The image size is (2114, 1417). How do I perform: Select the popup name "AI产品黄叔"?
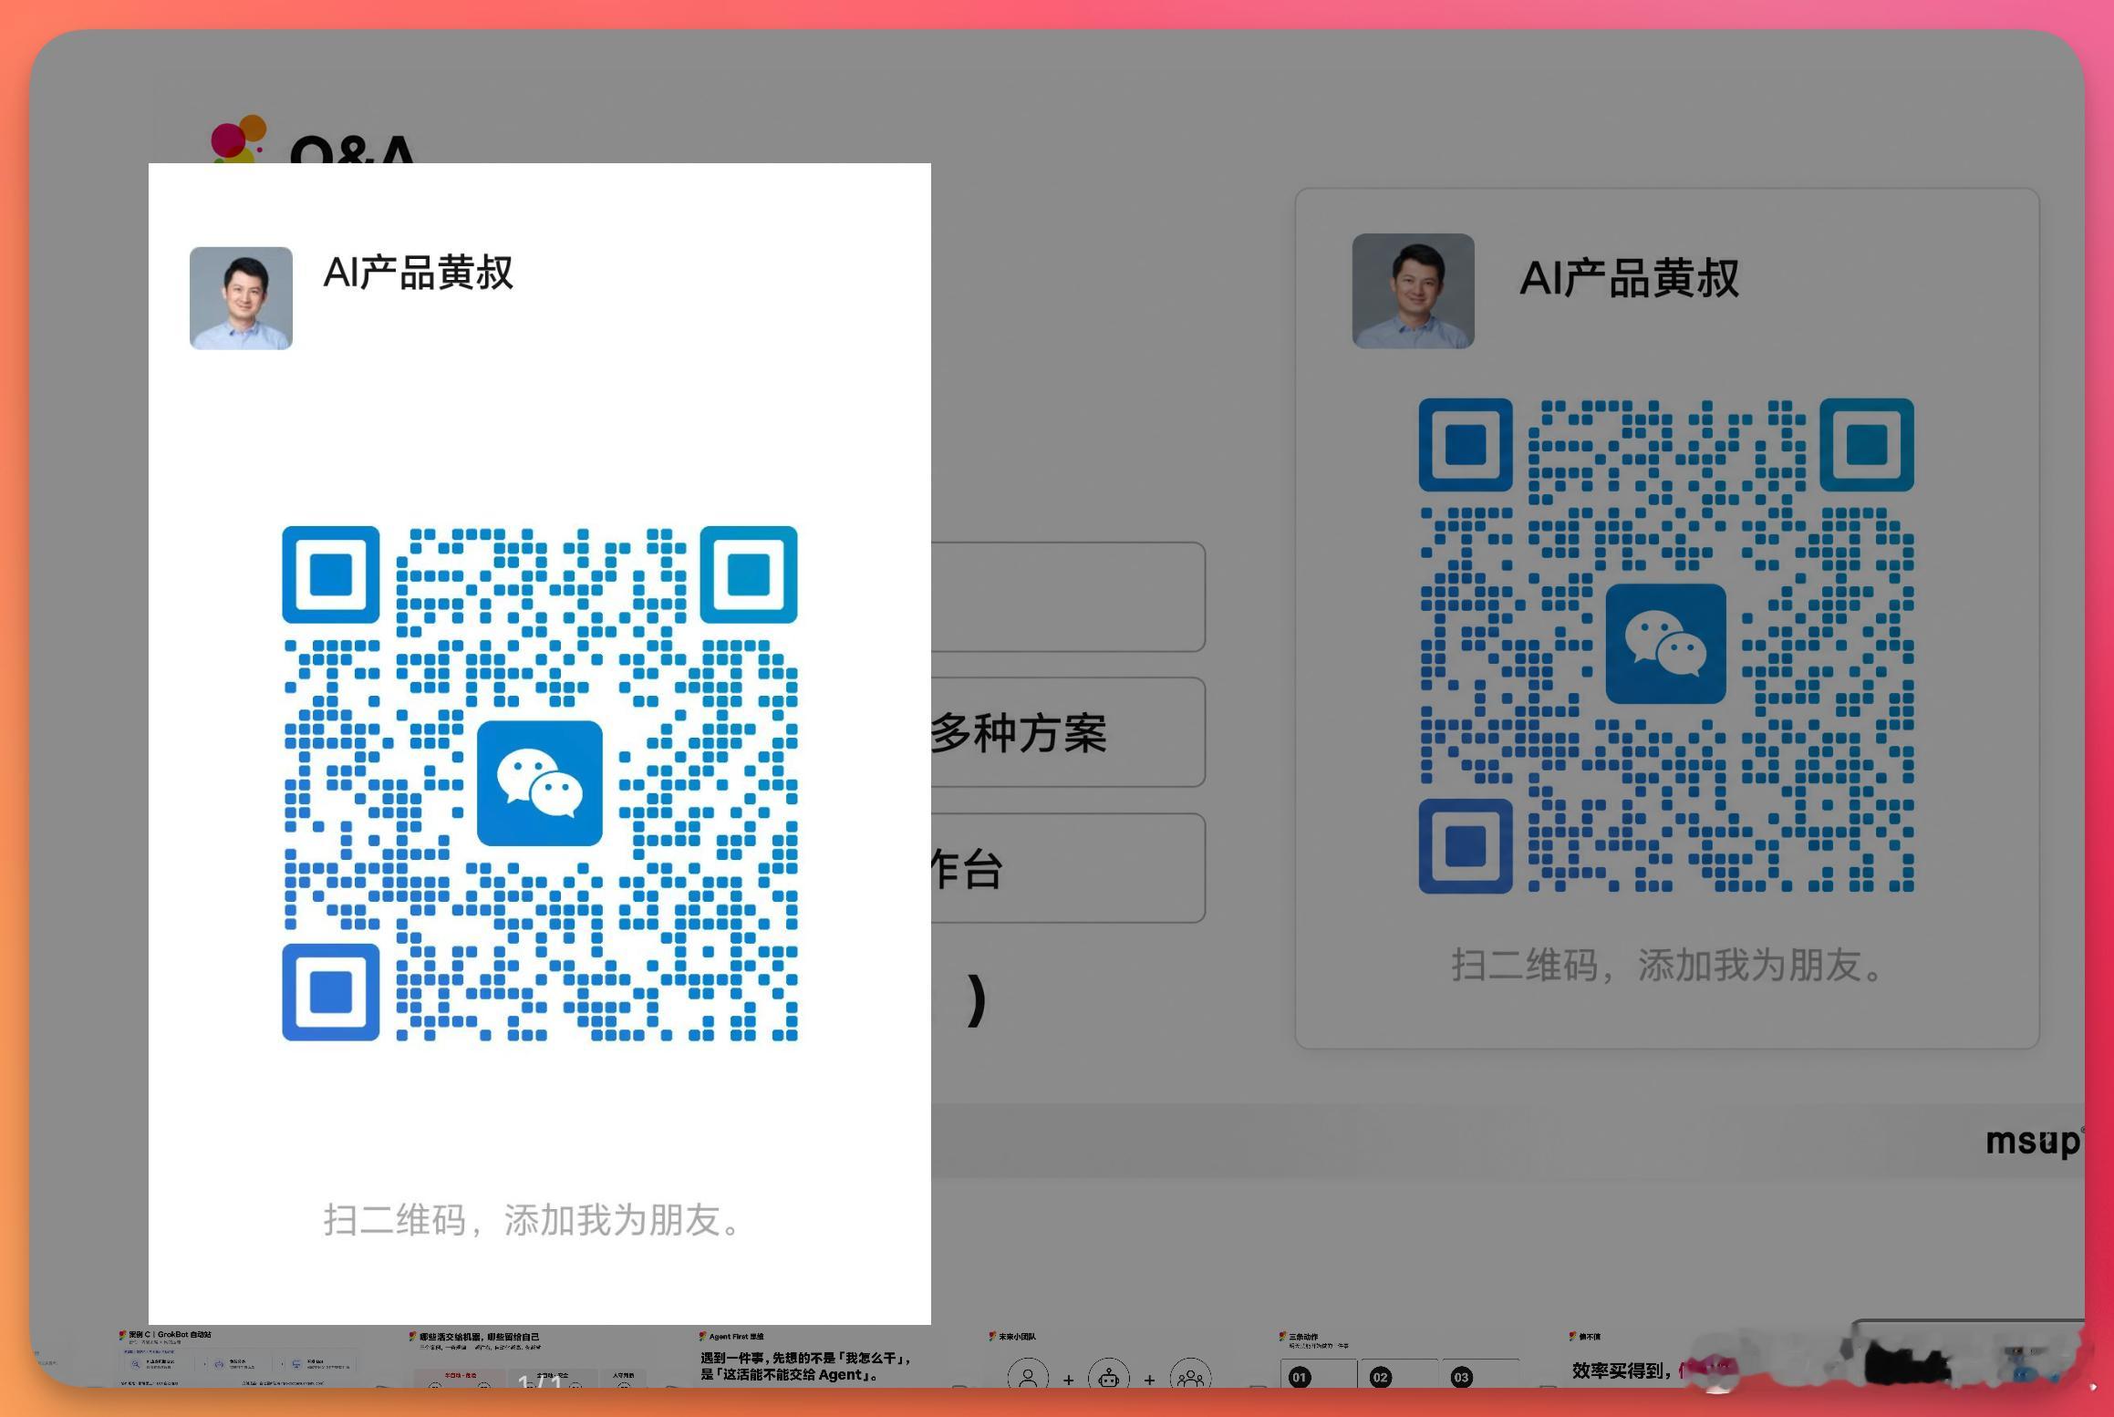tap(419, 273)
